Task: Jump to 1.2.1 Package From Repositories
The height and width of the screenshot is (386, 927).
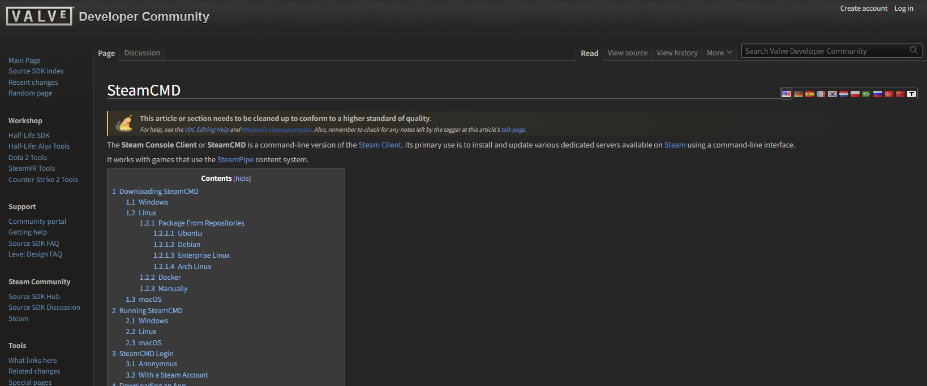Action: [x=192, y=223]
